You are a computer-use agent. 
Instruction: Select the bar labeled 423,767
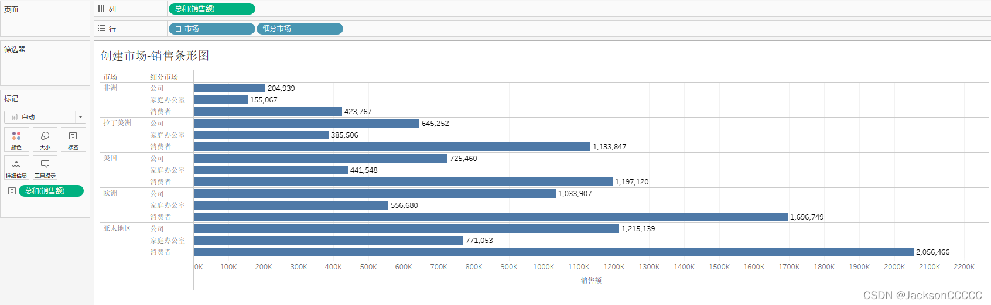point(268,111)
